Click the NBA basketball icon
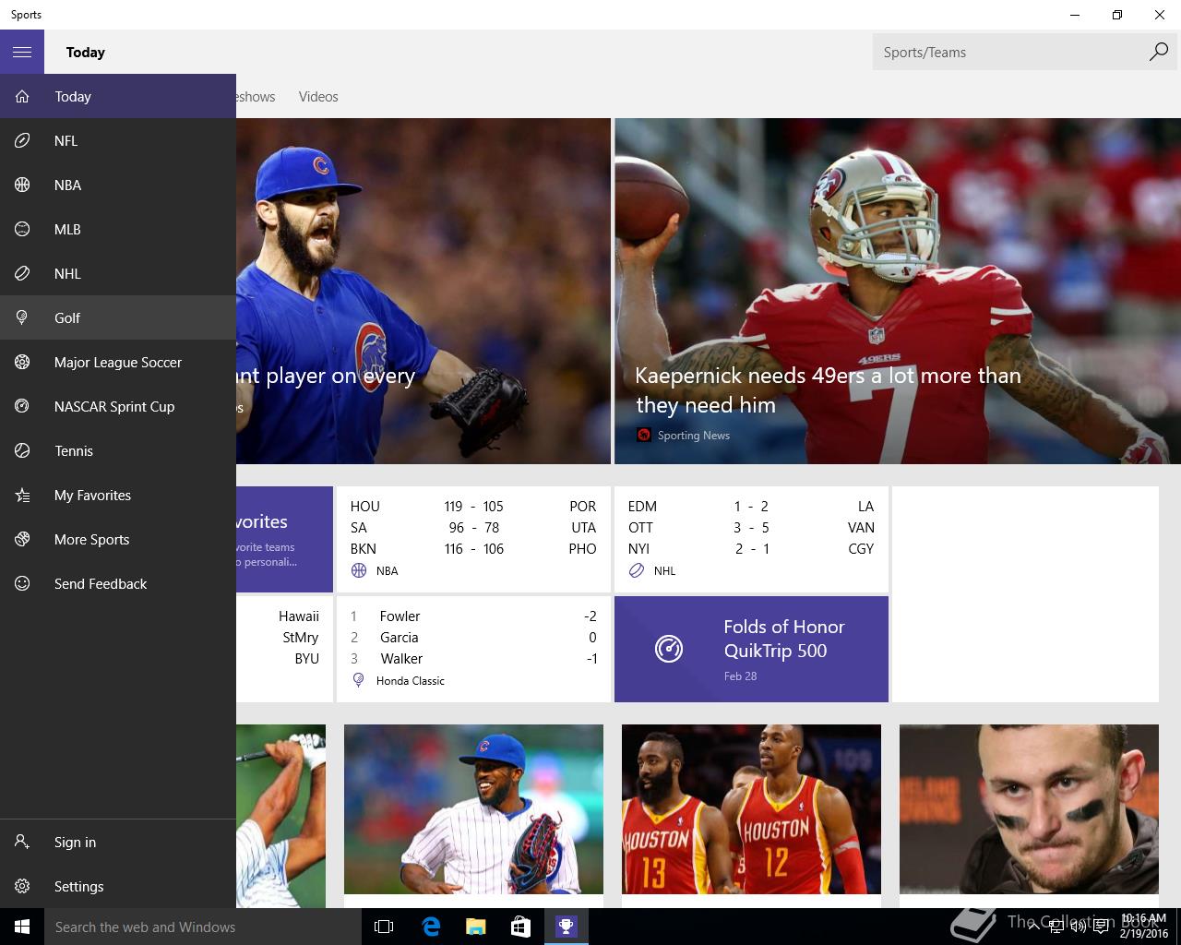Screen dimensions: 1181x945 (22, 185)
